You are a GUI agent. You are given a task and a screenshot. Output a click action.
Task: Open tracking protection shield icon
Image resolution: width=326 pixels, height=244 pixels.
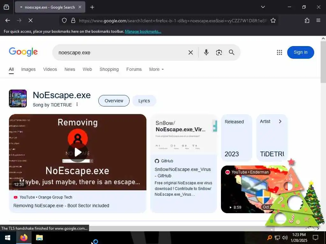[64, 20]
